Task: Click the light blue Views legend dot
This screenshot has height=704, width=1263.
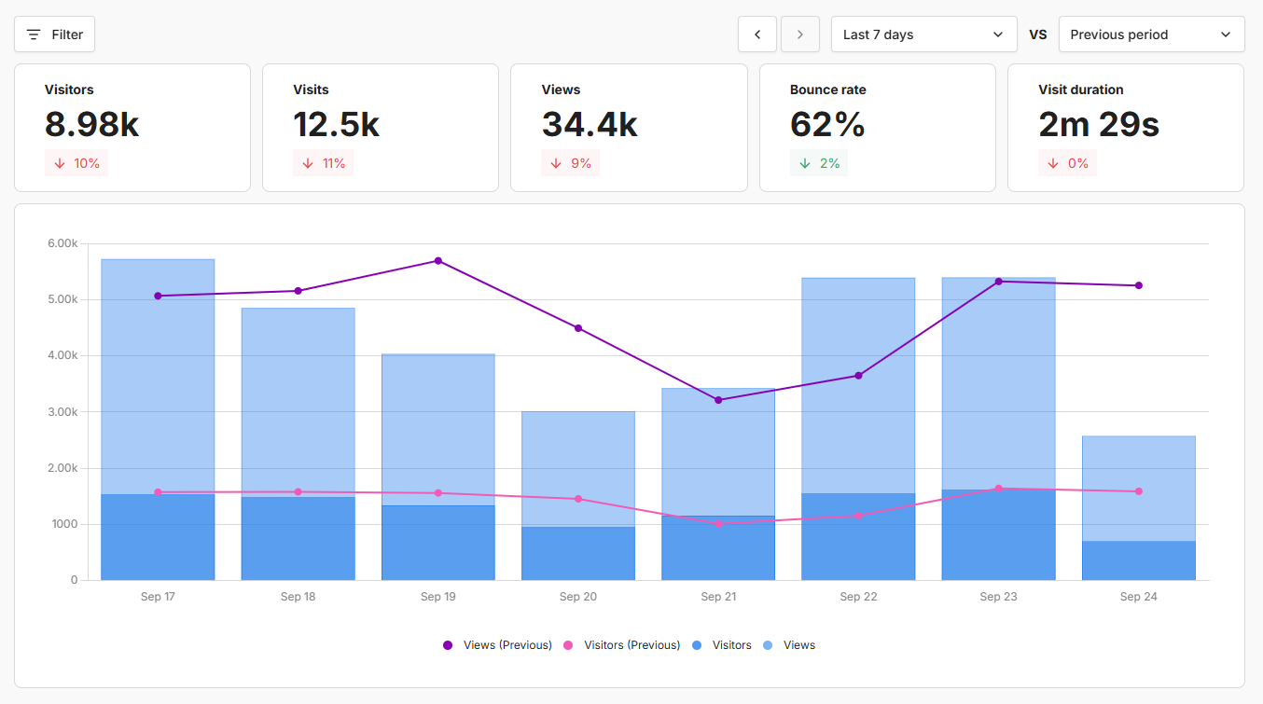Action: pyautogui.click(x=768, y=645)
